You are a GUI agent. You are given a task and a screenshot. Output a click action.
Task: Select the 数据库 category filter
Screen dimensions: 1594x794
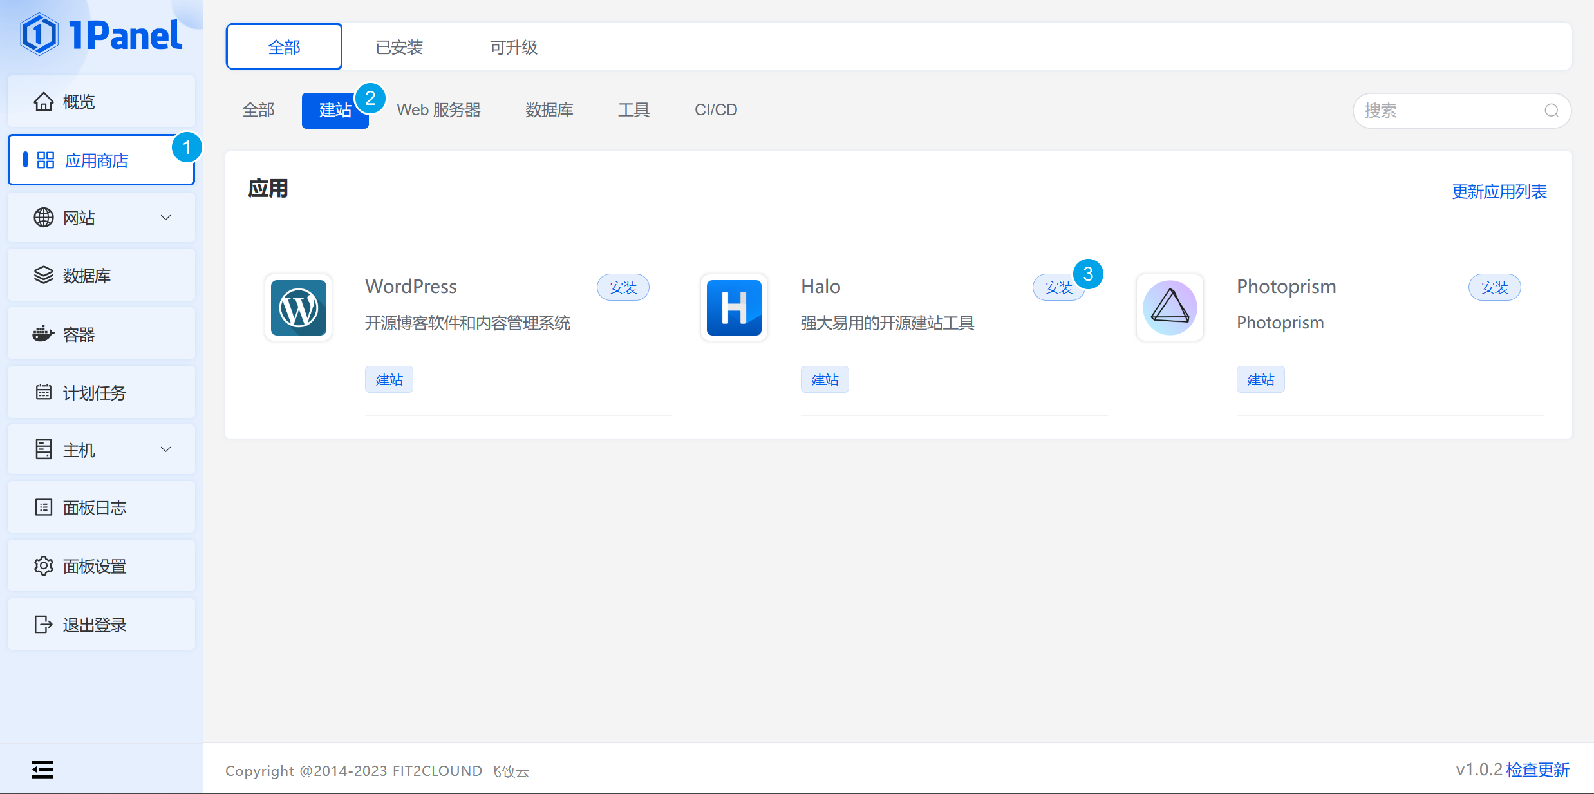coord(549,110)
